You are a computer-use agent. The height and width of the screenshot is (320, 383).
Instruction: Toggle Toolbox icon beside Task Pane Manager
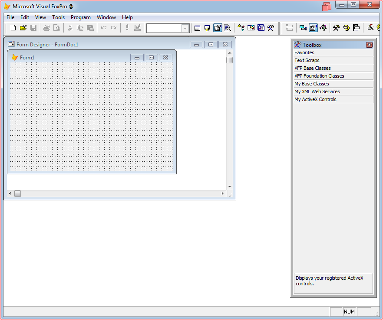(x=271, y=28)
